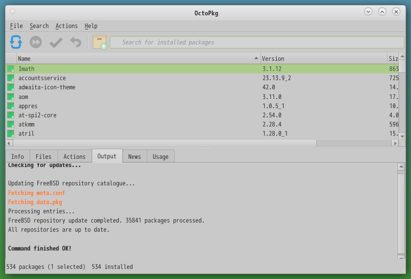
Task: Click '534 packages (1 selected)' status text
Action: point(46,266)
